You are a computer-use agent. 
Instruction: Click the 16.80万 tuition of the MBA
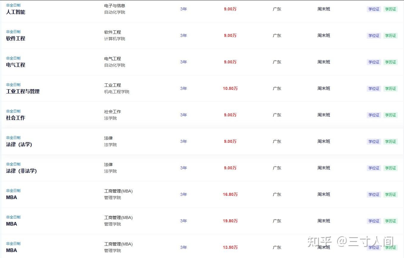(x=230, y=195)
